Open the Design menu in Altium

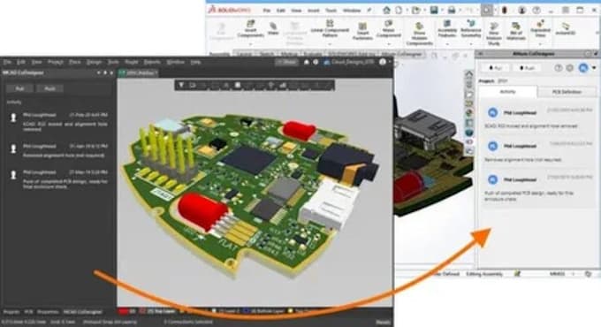[x=94, y=62]
